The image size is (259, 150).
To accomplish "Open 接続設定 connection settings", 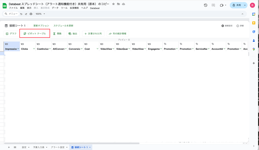I will [227, 26].
